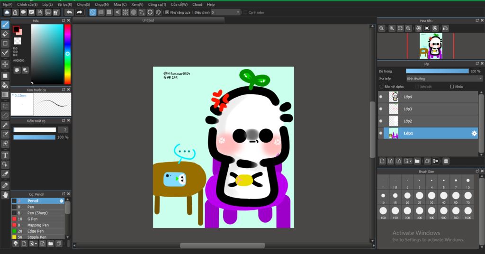Select the Brush tool in left toolbar
485x254 pixels.
[x=5, y=25]
